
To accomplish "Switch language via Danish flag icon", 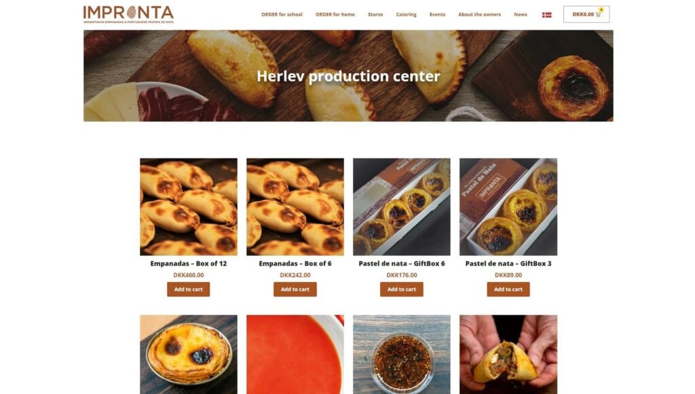I will click(x=546, y=15).
